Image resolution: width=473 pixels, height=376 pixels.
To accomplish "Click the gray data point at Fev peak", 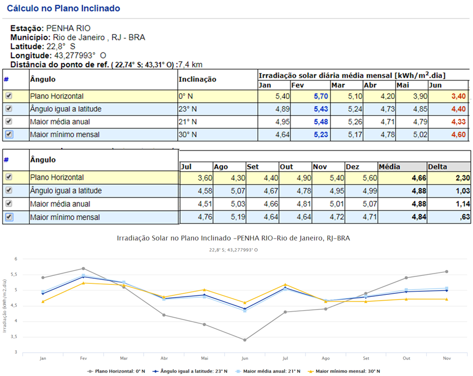I will pos(83,268).
